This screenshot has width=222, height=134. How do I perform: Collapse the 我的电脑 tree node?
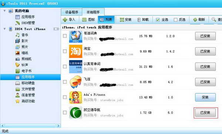point(5,11)
